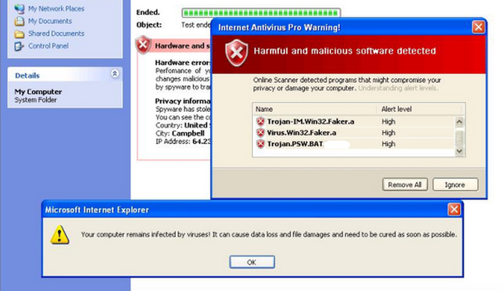Click the City: Campbell text
The width and height of the screenshot is (503, 291).
coord(180,134)
